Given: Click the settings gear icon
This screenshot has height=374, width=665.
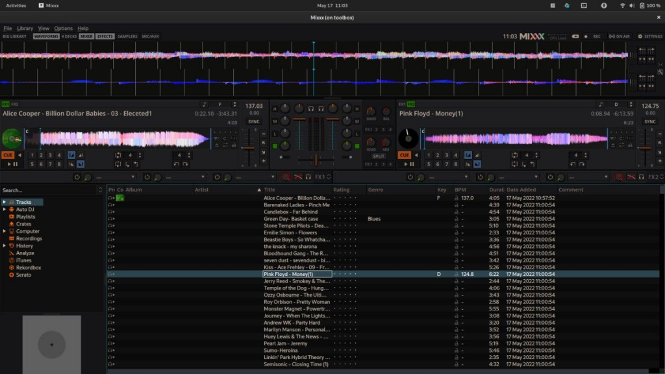Looking at the screenshot, I should [640, 36].
